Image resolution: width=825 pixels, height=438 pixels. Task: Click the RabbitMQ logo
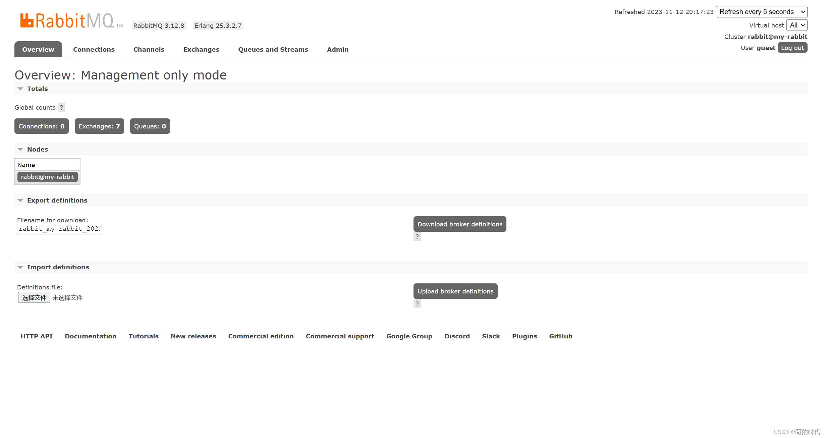point(67,21)
